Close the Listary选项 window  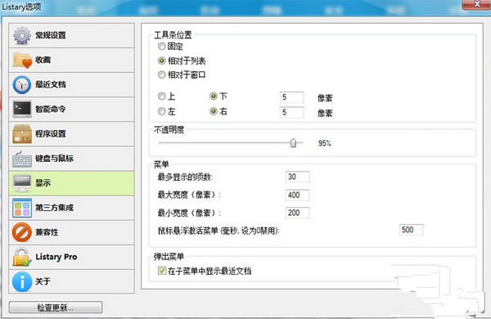point(477,4)
